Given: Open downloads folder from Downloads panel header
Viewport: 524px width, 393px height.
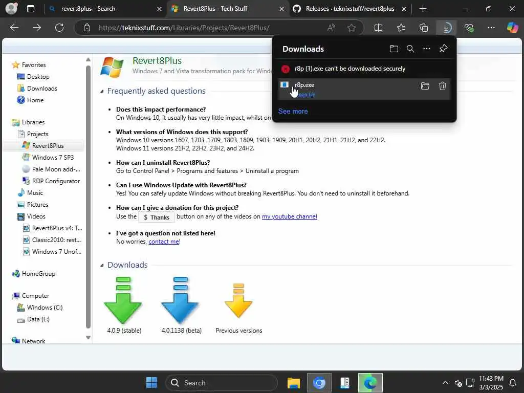Looking at the screenshot, I should (394, 49).
